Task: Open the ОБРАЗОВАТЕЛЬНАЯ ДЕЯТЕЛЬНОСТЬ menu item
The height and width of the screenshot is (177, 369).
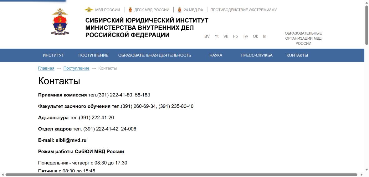Action: pyautogui.click(x=155, y=55)
